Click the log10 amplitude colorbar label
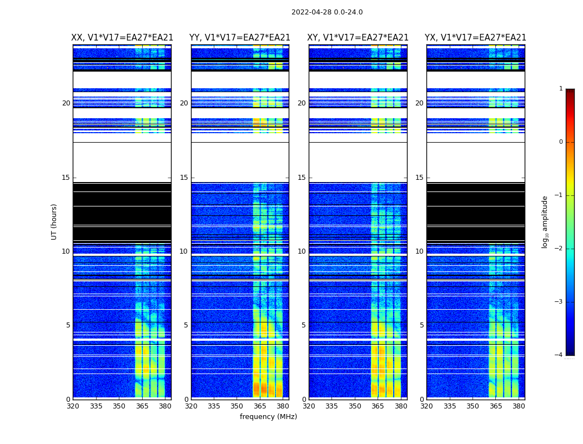 (x=545, y=221)
